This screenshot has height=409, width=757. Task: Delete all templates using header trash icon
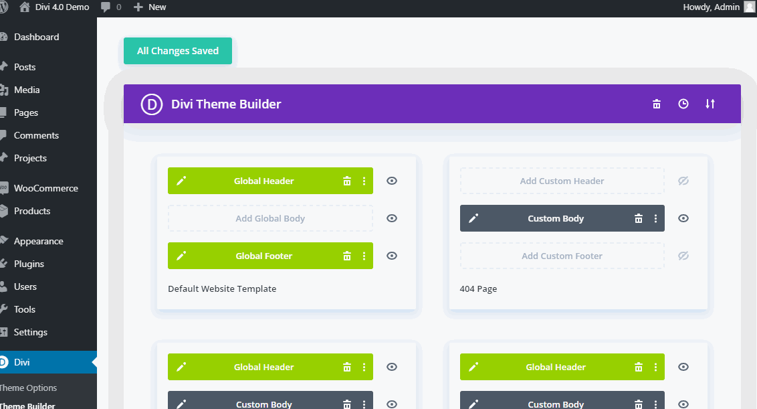tap(657, 104)
